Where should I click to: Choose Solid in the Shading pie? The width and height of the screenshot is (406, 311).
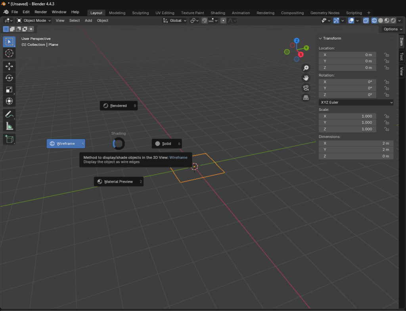point(167,143)
